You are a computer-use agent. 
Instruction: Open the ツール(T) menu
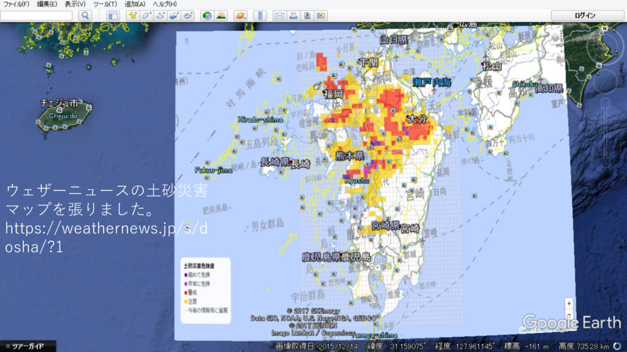tap(105, 4)
